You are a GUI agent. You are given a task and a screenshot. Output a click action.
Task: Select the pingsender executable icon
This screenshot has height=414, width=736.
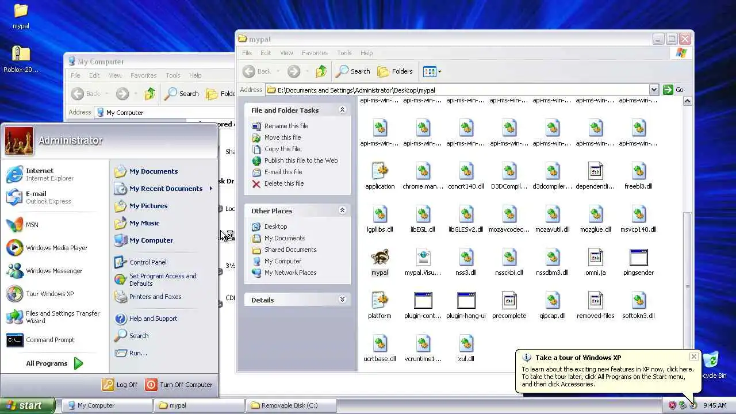[638, 257]
